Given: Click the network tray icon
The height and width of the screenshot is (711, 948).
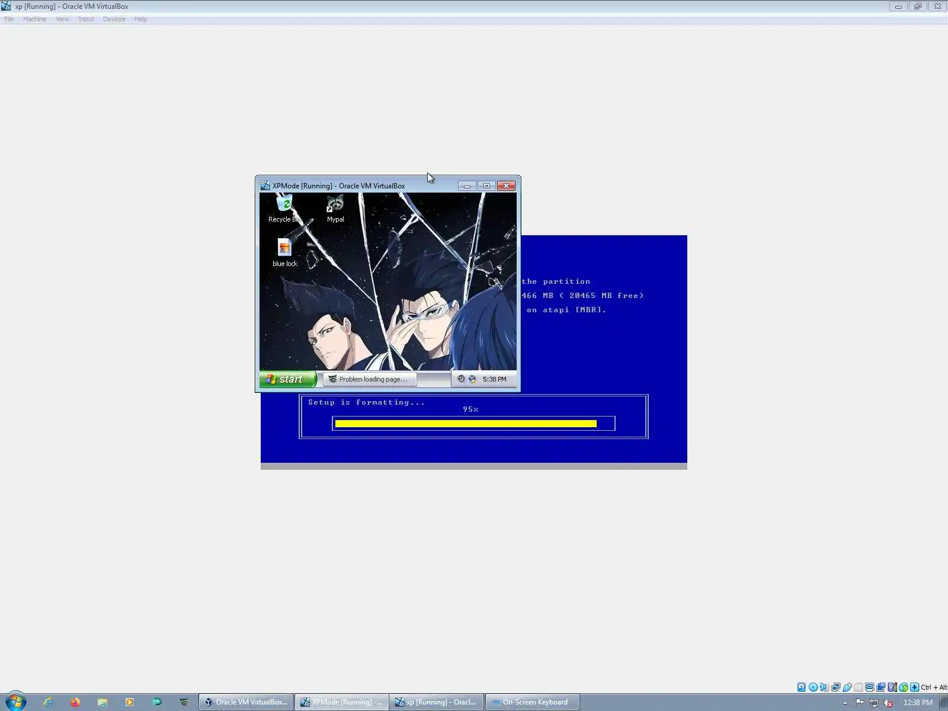Looking at the screenshot, I should (874, 703).
